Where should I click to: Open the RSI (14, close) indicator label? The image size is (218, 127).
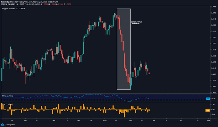[x=7, y=96]
